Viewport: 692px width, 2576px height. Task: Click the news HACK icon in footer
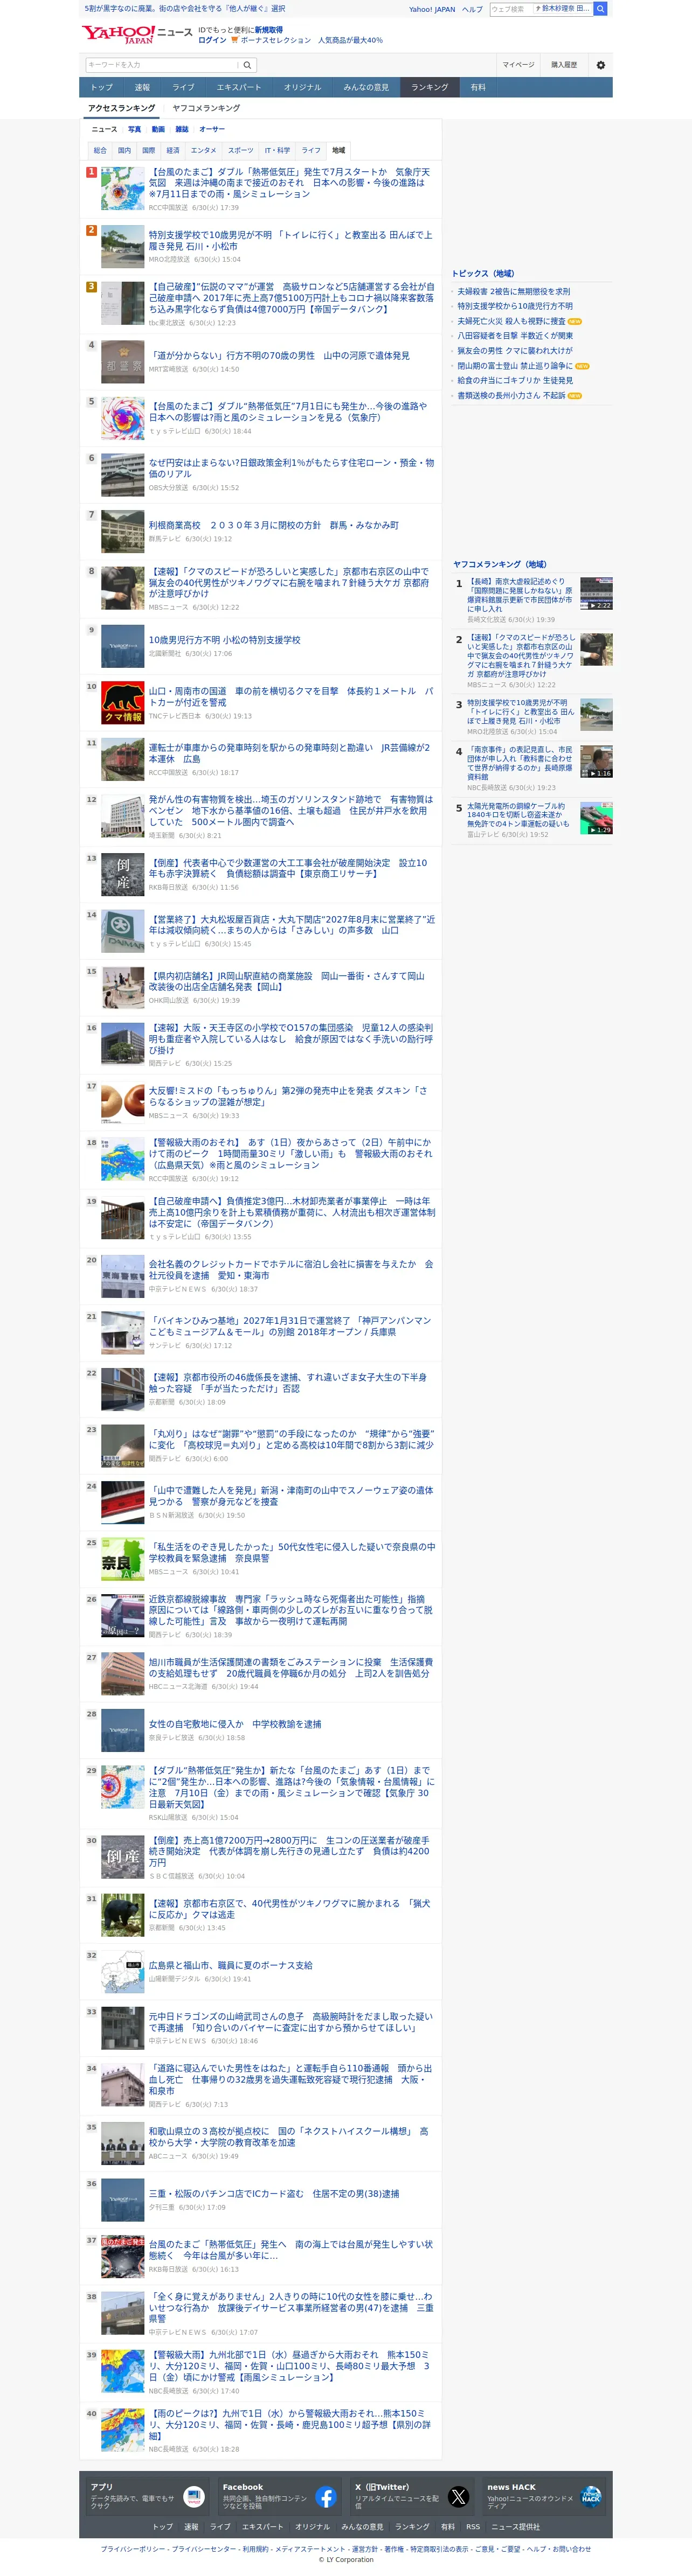[590, 2496]
